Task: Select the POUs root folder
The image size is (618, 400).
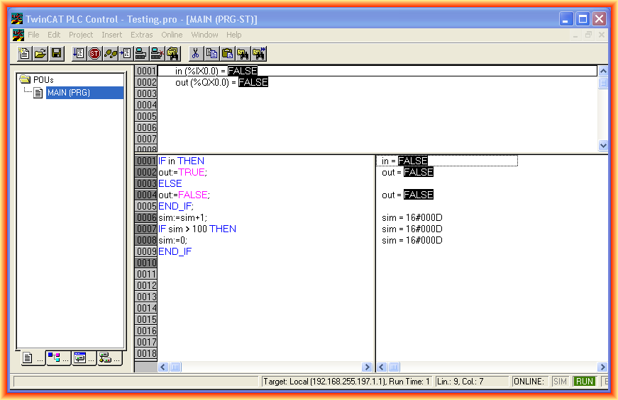Action: point(42,80)
